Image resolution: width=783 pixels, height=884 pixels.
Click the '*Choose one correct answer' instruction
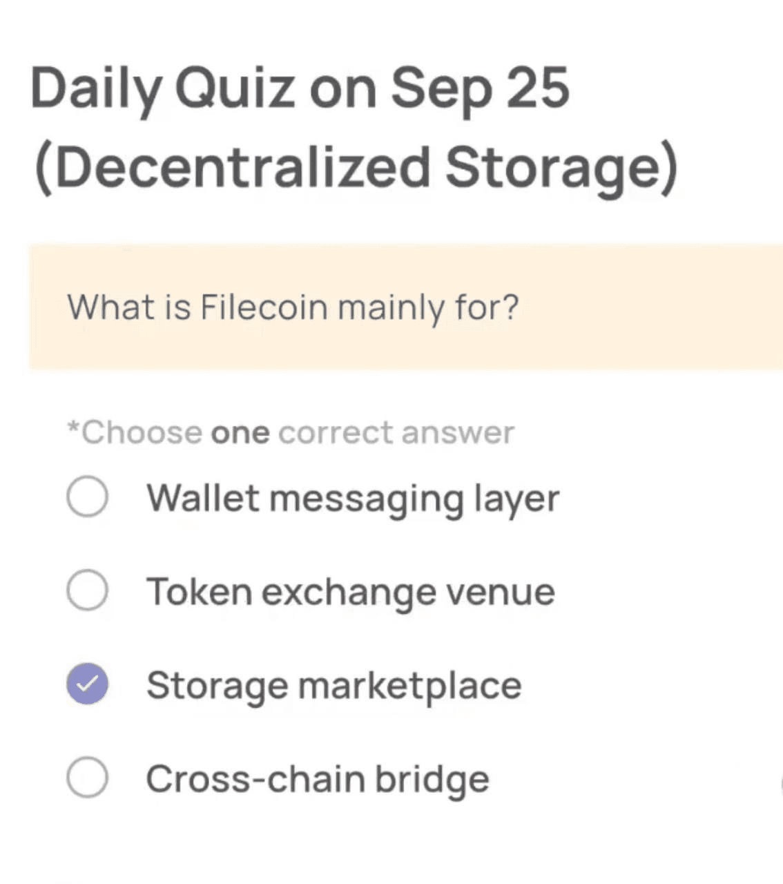(291, 433)
